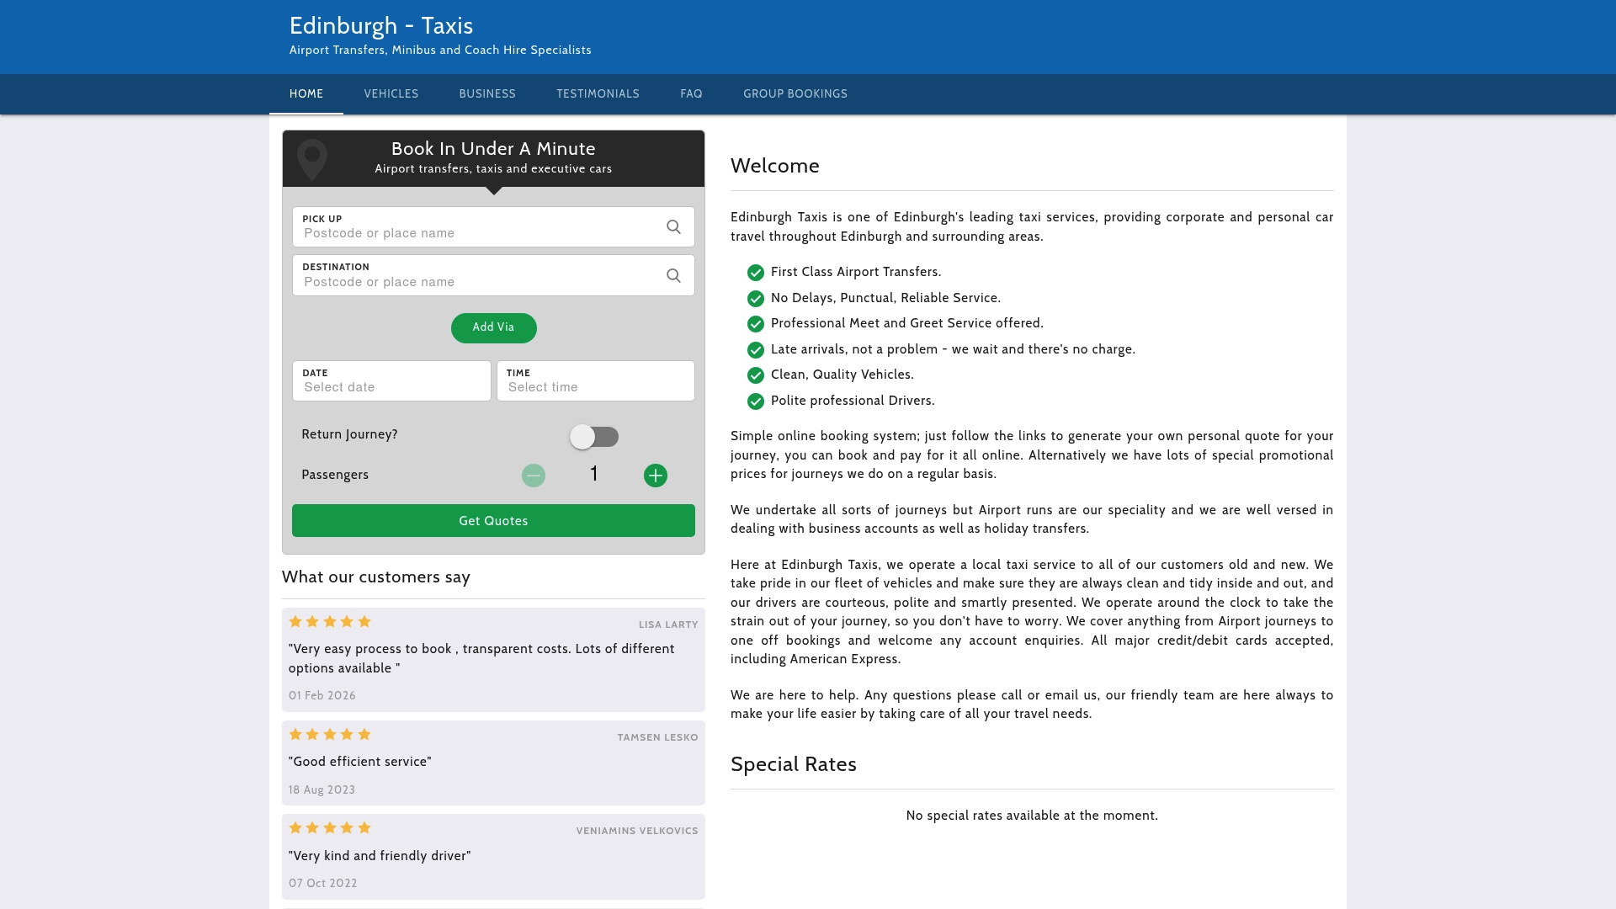This screenshot has width=1616, height=909.
Task: Click the checkmark beside First Class Airport Transfers
Action: 754,273
